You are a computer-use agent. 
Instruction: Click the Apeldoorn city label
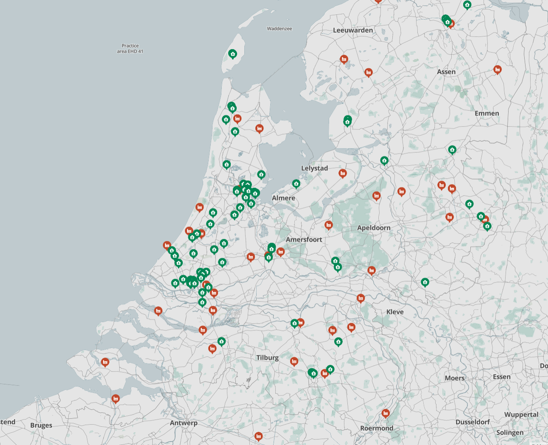[x=374, y=228]
